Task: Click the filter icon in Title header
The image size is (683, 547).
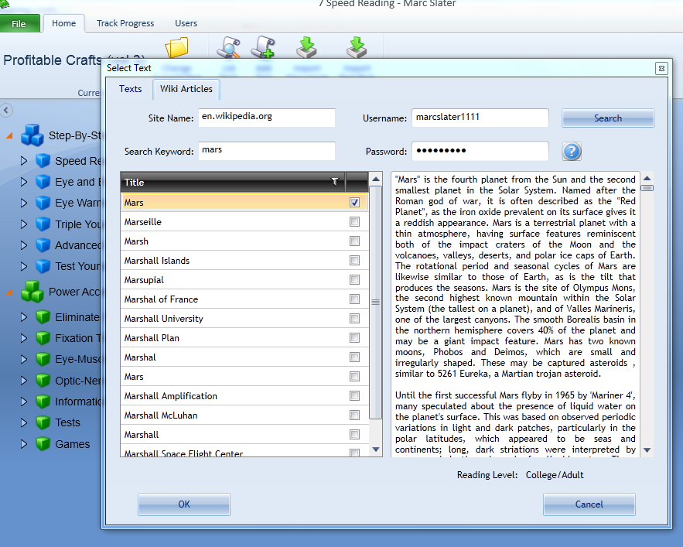Action: point(334,182)
